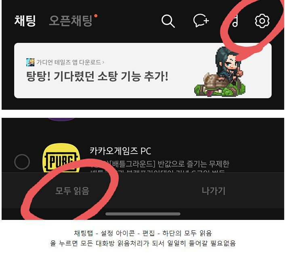This screenshot has height=253, width=285.
Task: Start a new chat with bubble-plus icon
Action: coord(201,21)
